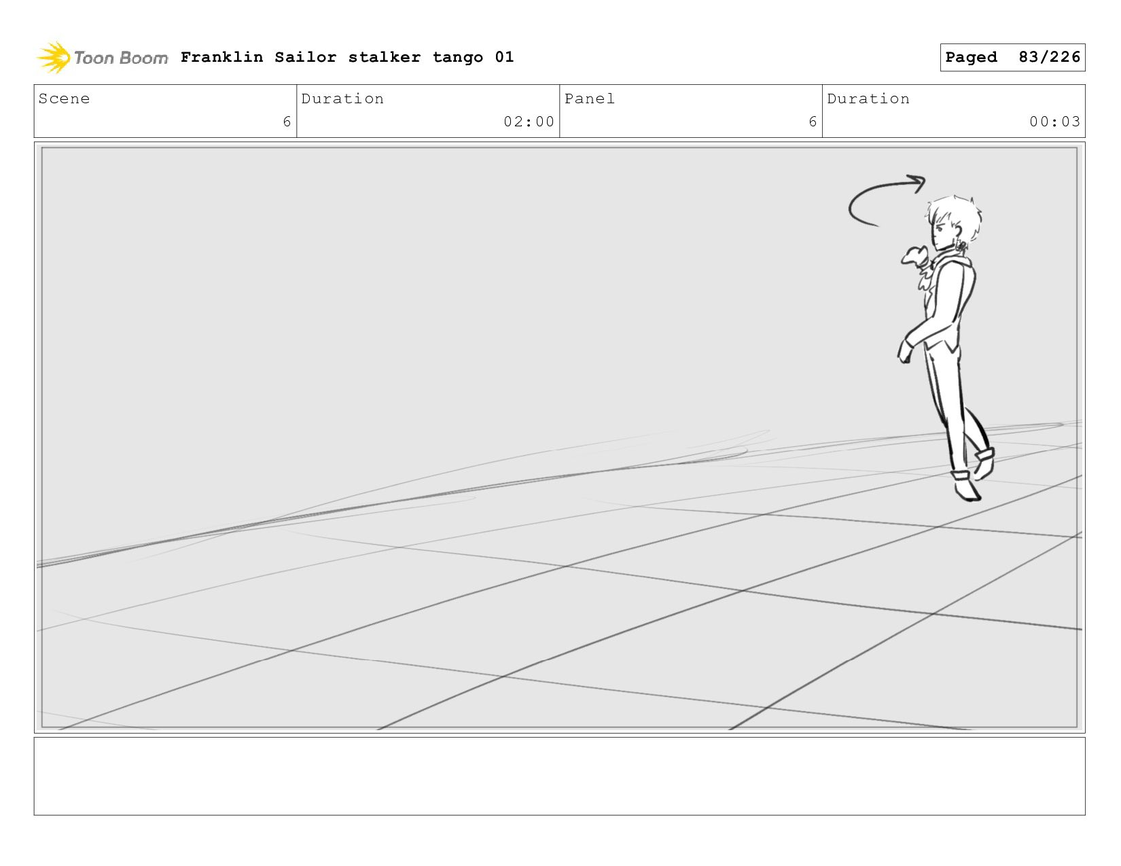Click the panel number 6 value
Viewport: 1121px width, 866px height.
pos(813,122)
